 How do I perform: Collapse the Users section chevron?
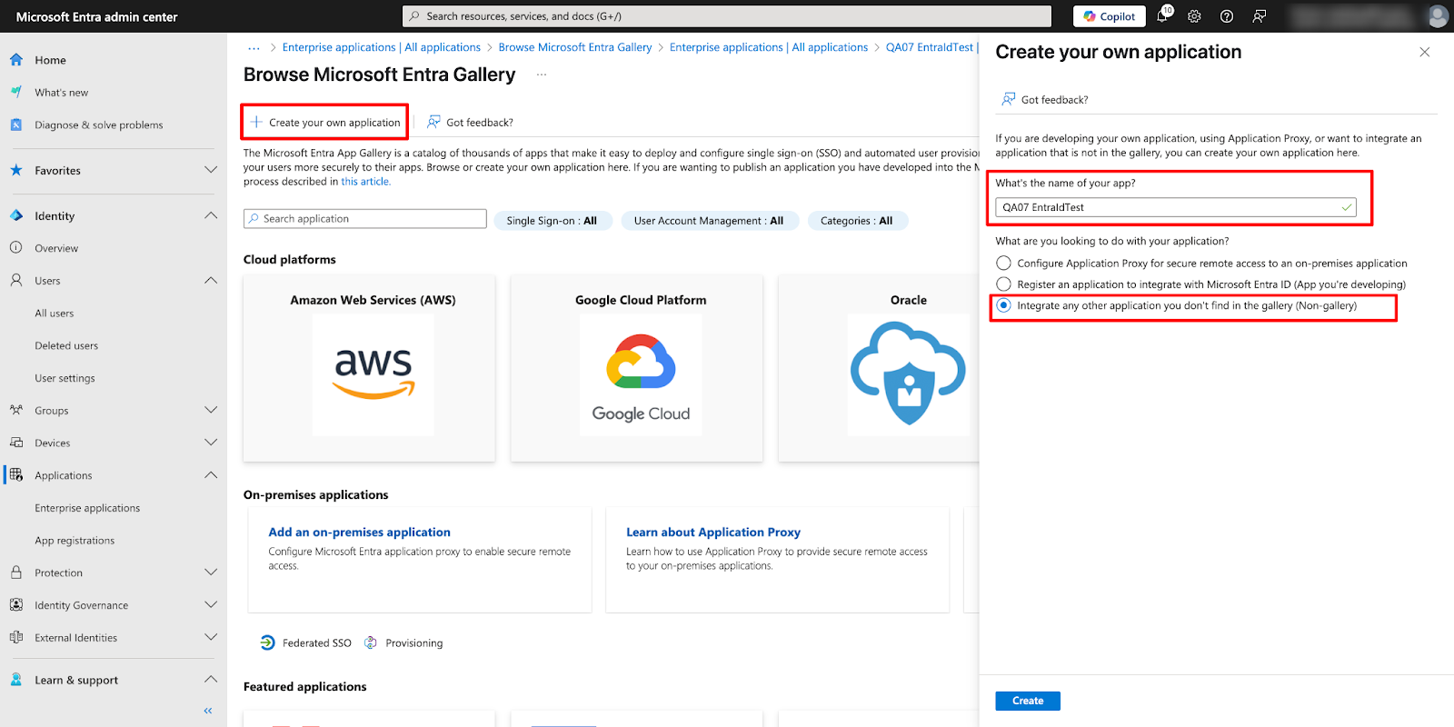pos(211,280)
